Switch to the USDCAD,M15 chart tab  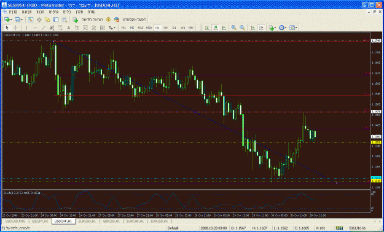point(15,221)
